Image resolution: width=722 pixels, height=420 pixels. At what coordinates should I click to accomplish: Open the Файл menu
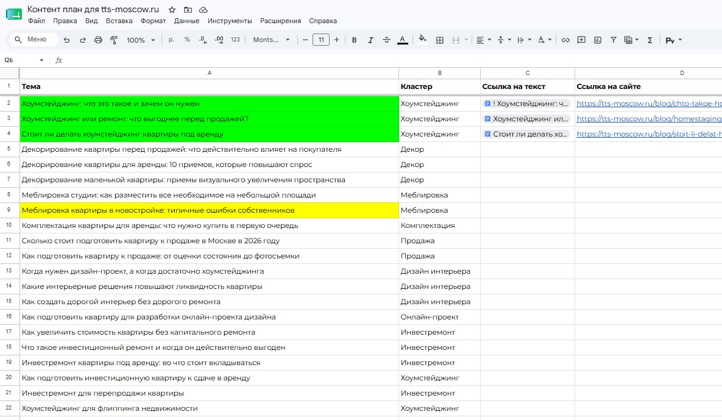point(37,21)
